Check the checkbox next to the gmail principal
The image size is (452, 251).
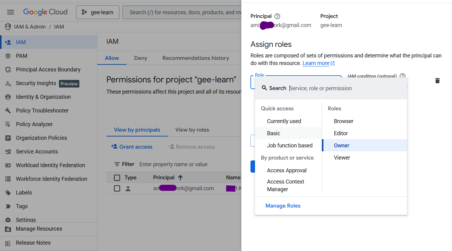(117, 188)
